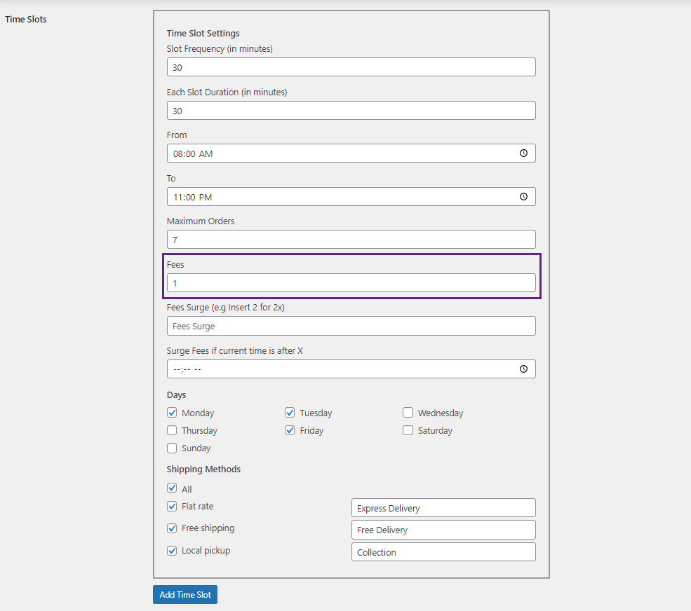The width and height of the screenshot is (691, 611).
Task: Open time picker clock icon in To field
Action: click(523, 197)
